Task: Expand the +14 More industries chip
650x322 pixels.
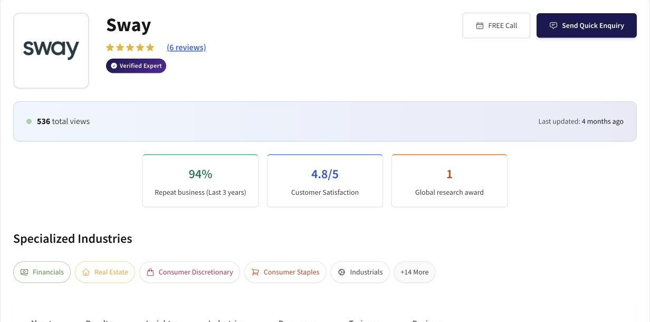Action: click(x=415, y=272)
